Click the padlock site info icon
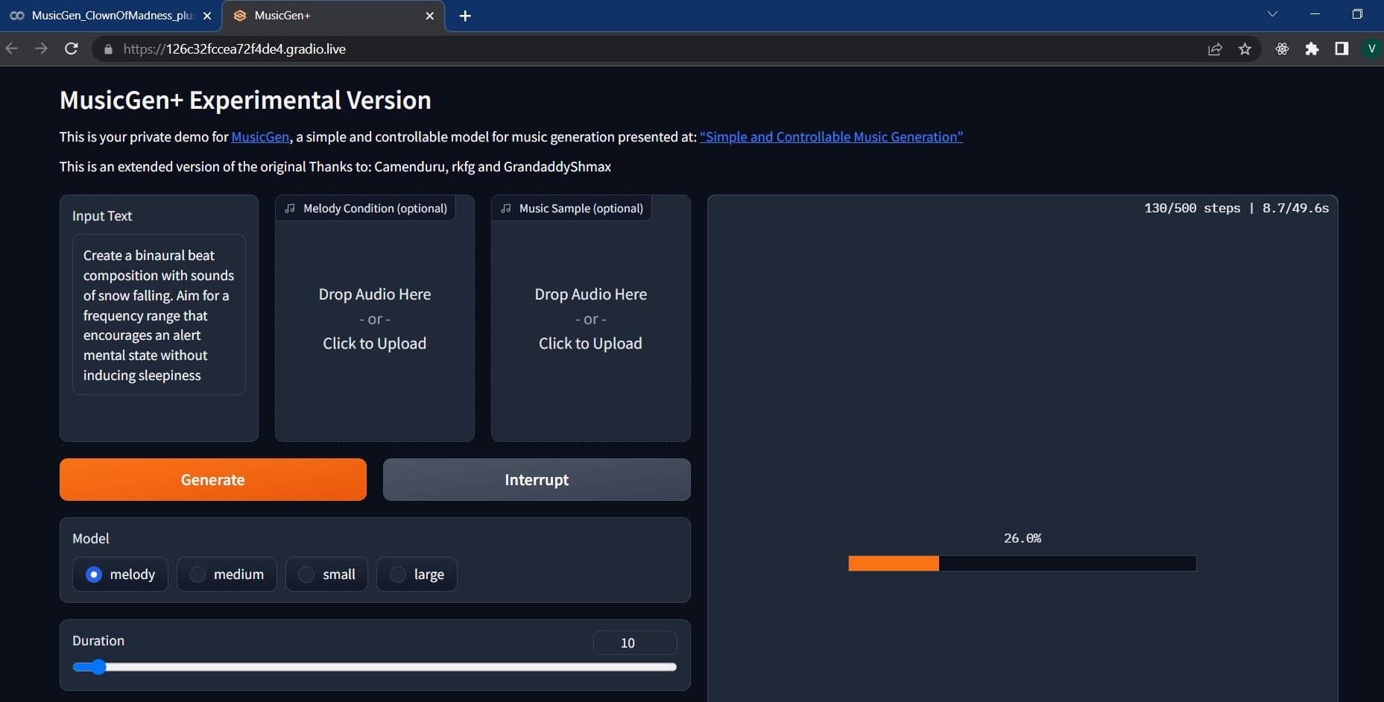 point(109,49)
